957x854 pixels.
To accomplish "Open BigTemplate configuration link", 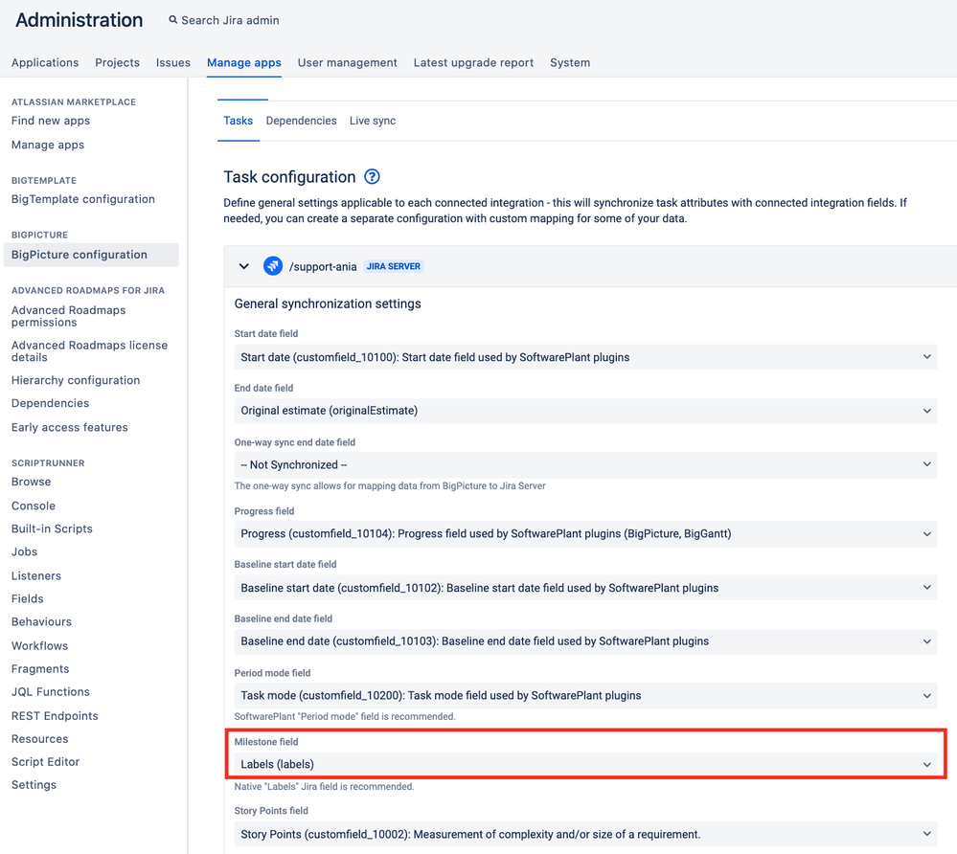I will pos(83,199).
